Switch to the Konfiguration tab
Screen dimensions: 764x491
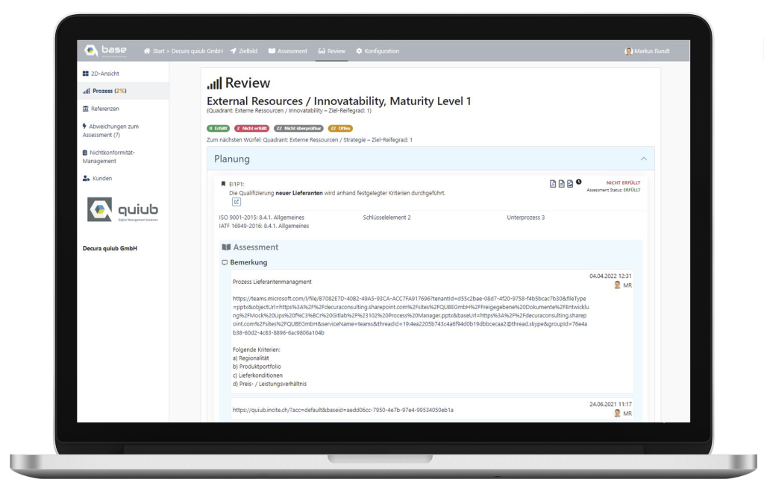click(381, 51)
